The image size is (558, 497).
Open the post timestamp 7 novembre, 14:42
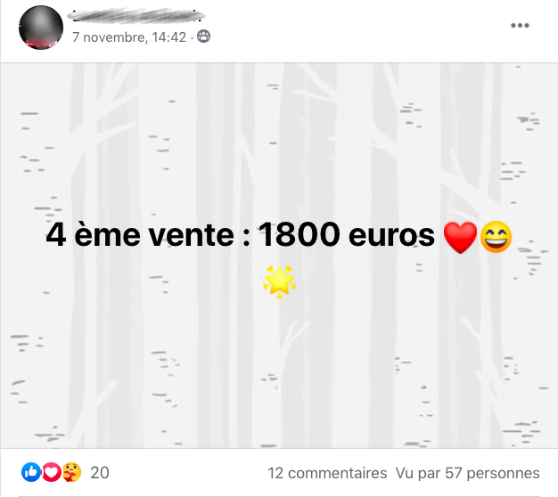coord(129,37)
